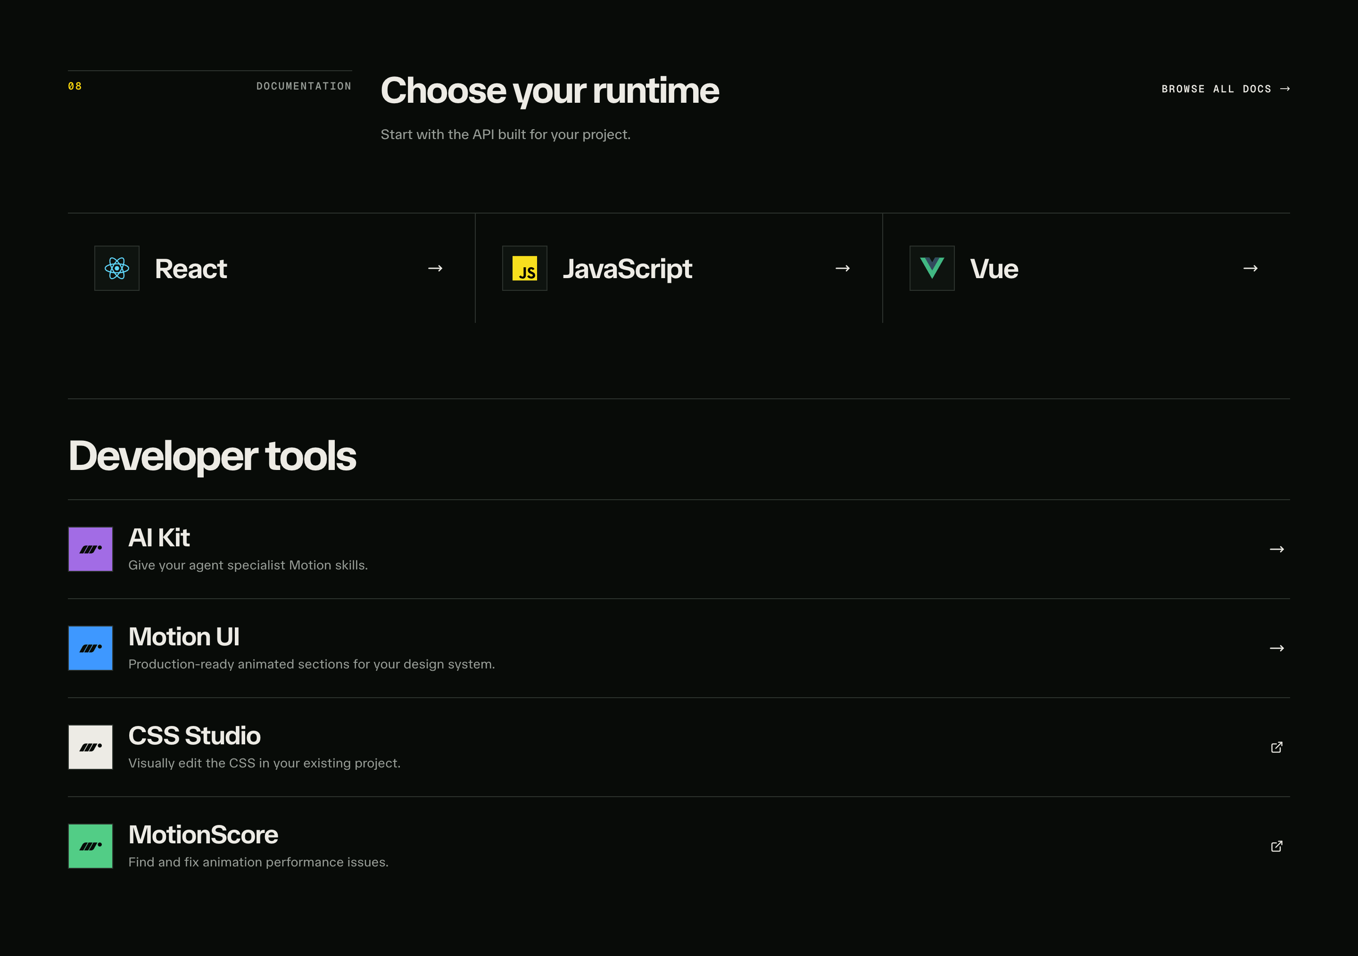This screenshot has width=1358, height=956.
Task: Click the yellow JS logo icon
Action: point(525,268)
